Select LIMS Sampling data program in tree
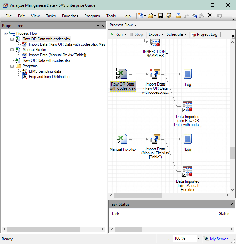The height and width of the screenshot is (244, 236). click(45, 71)
